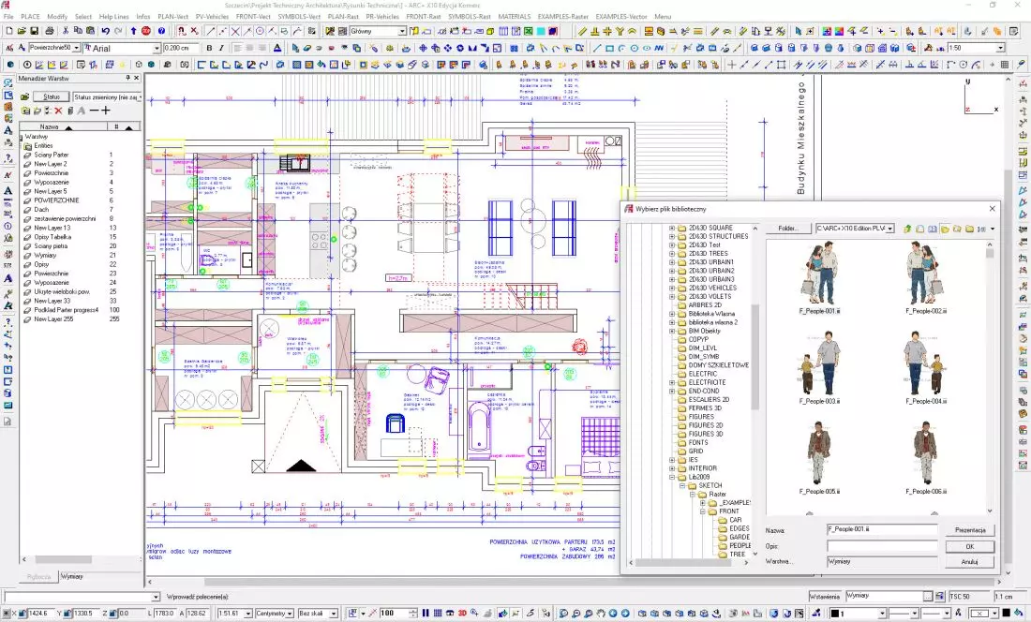1031x622 pixels.
Task: Click the pointer arrow selection icon in top toolbar
Action: [x=799, y=31]
